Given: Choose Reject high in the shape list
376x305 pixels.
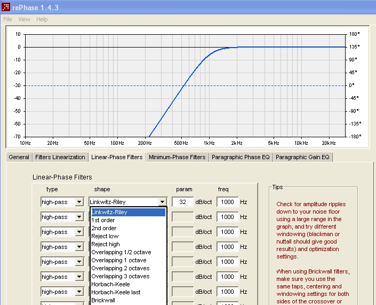Looking at the screenshot, I should click(x=129, y=244).
